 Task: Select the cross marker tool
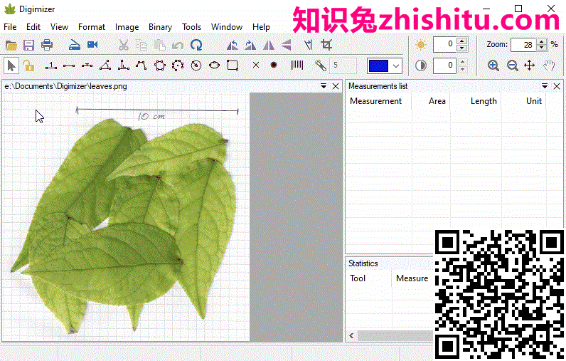256,65
